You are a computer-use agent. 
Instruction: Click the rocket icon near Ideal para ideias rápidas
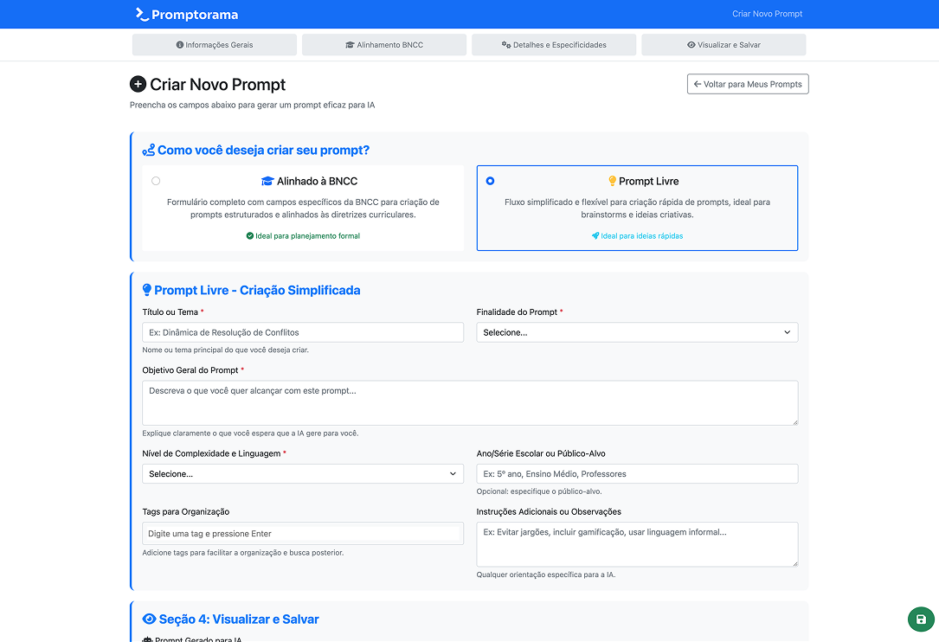point(595,236)
